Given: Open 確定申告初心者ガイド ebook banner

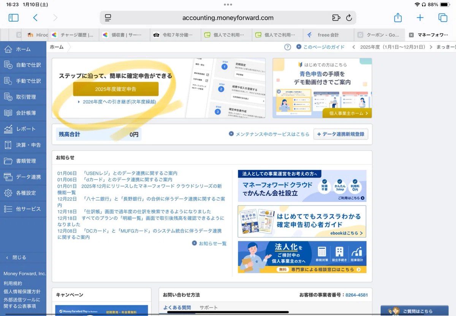Looking at the screenshot, I should point(302,222).
